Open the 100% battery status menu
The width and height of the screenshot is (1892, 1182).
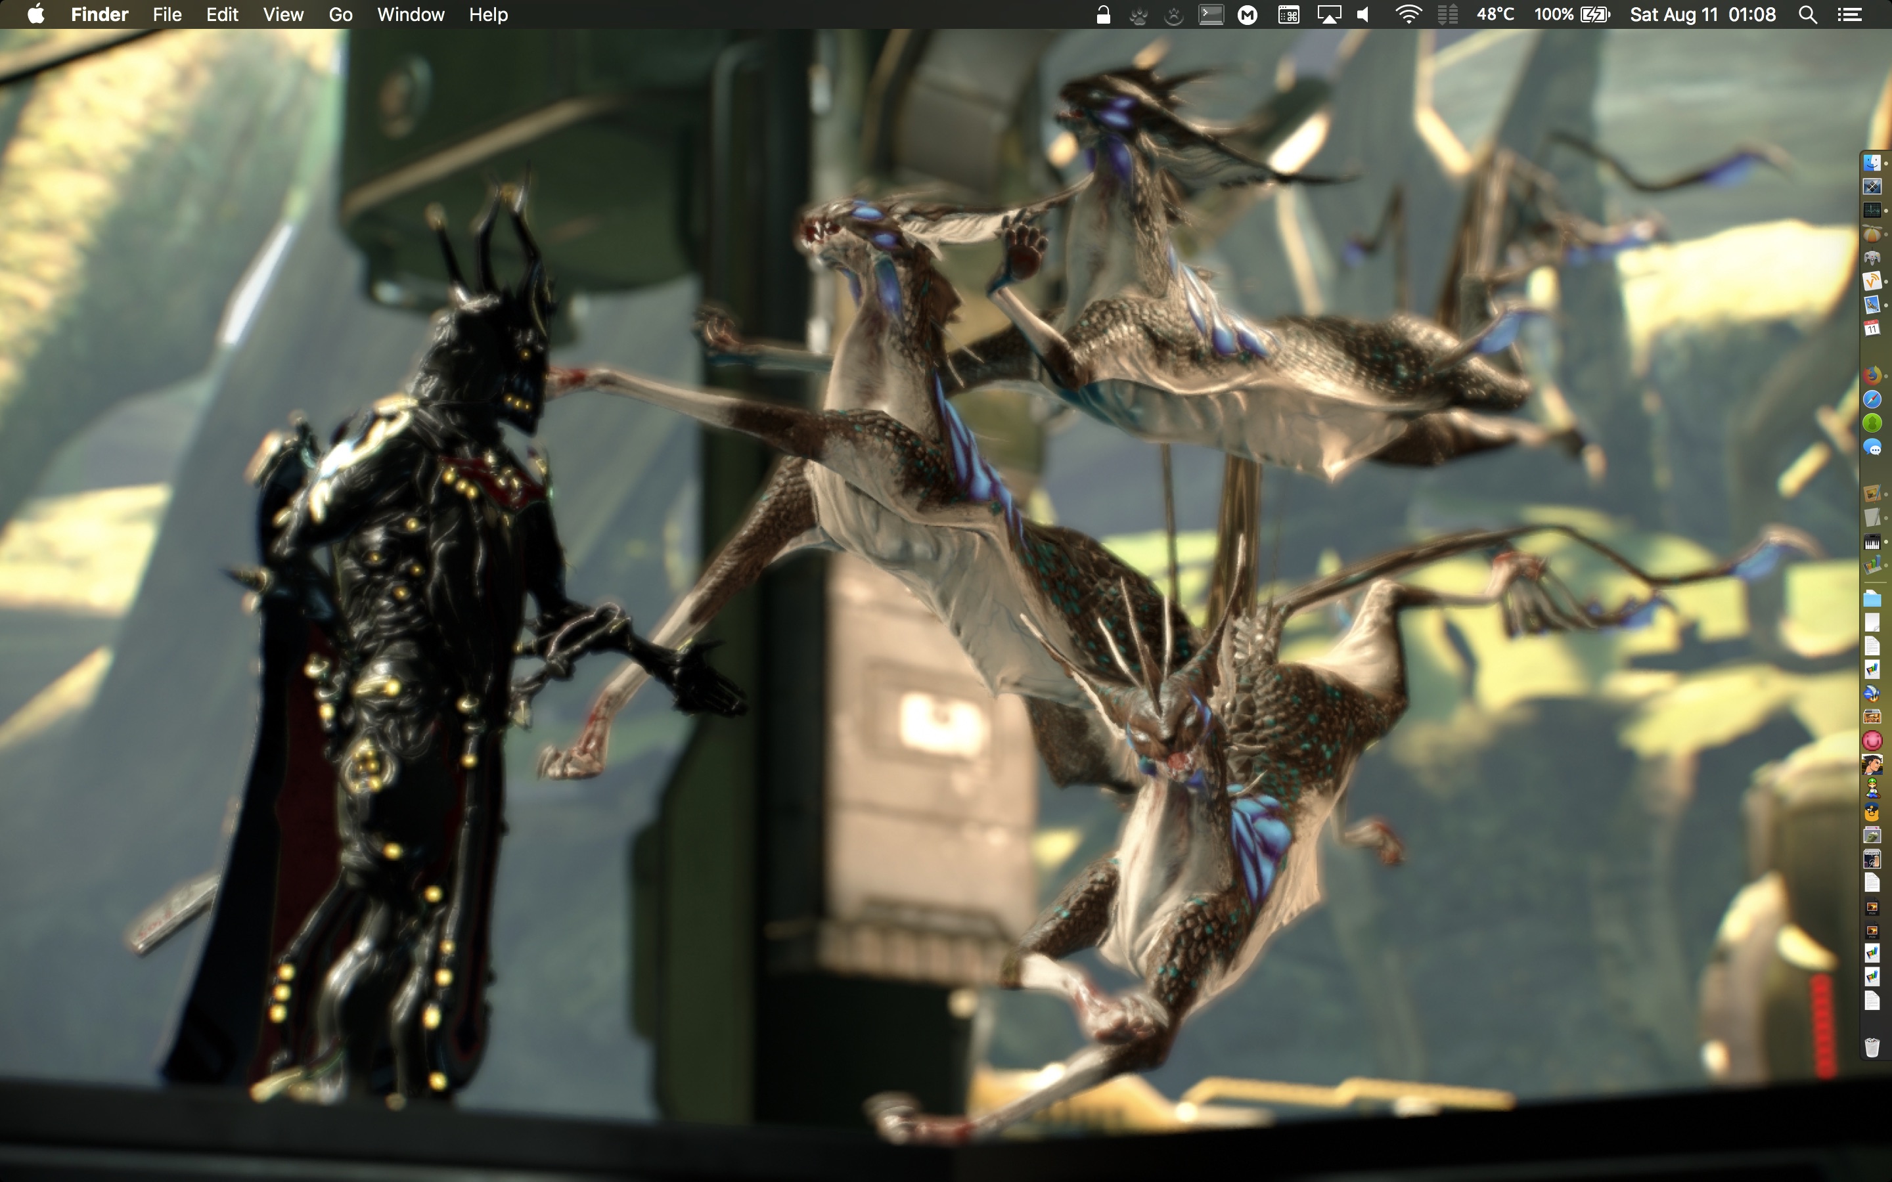pyautogui.click(x=1571, y=14)
